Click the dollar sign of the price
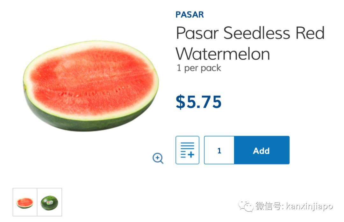 tap(180, 102)
